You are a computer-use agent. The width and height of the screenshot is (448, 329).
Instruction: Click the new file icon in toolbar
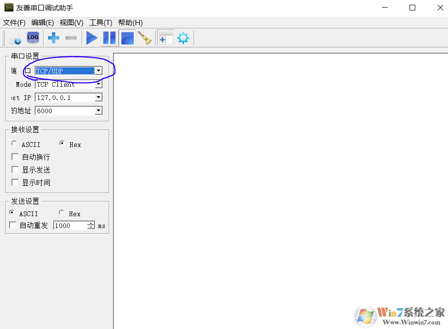pos(15,38)
